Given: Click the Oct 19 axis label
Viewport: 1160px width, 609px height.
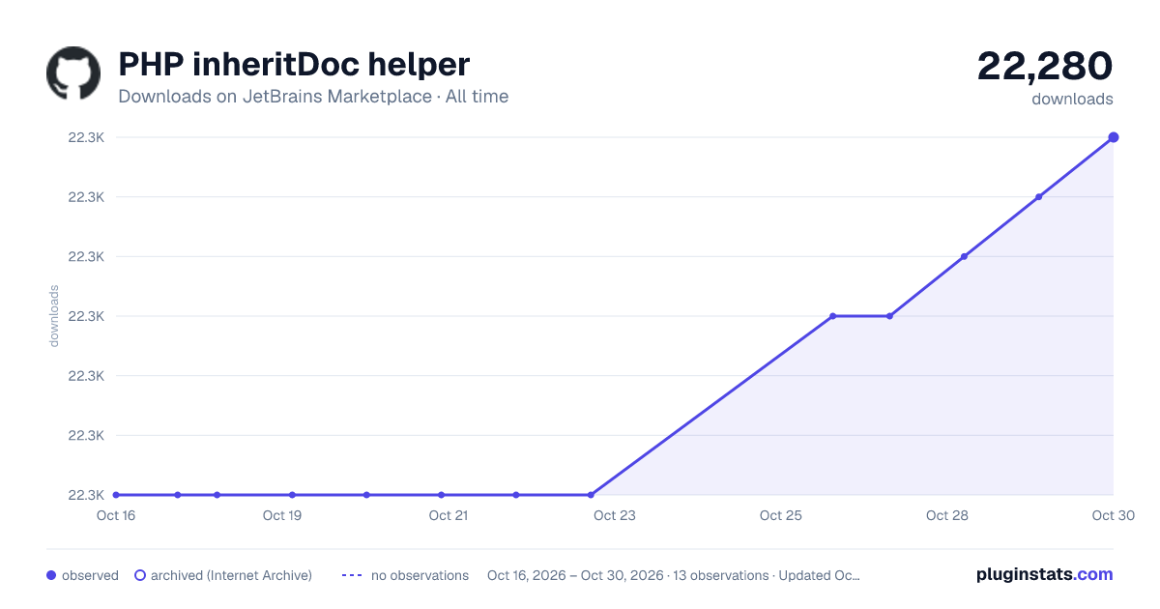Looking at the screenshot, I should tap(282, 516).
